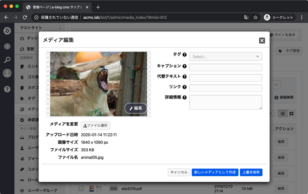The width and height of the screenshot is (308, 194).
Task: Close the メディア編集 dialog with X icon
Action: coord(262,40)
